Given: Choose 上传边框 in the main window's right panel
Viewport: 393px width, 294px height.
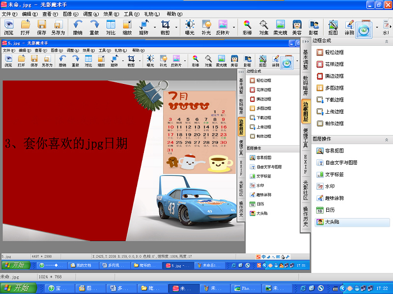Looking at the screenshot, I should tap(330, 112).
